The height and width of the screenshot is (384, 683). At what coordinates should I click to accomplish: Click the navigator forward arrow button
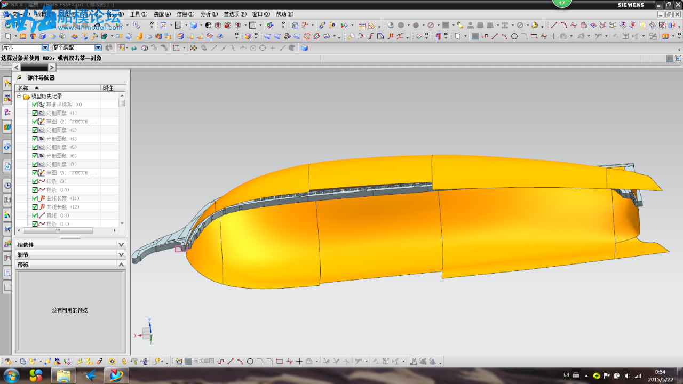(x=52, y=67)
